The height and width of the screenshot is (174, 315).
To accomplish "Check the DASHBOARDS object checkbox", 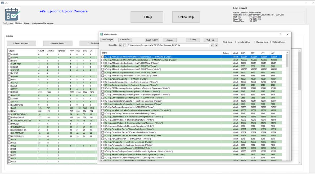I will [9, 118].
